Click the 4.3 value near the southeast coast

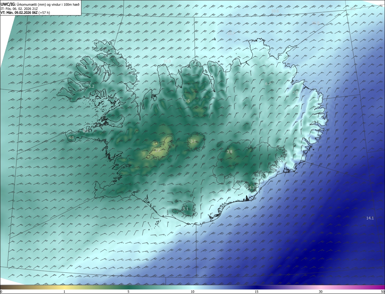coord(252,188)
